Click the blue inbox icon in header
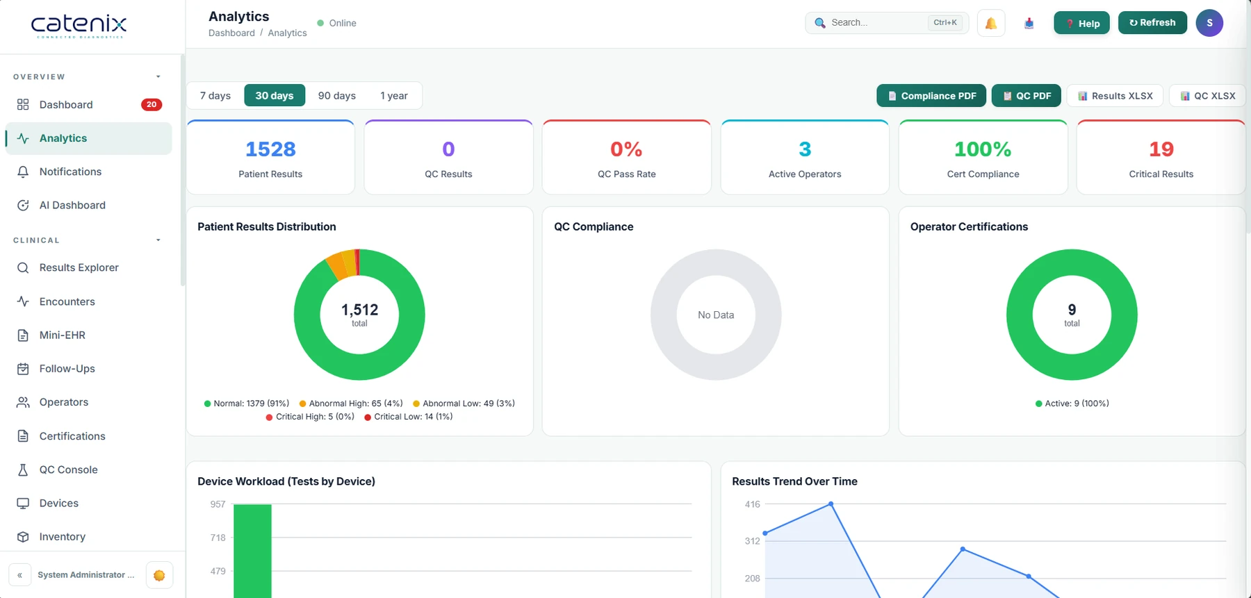 point(1029,23)
